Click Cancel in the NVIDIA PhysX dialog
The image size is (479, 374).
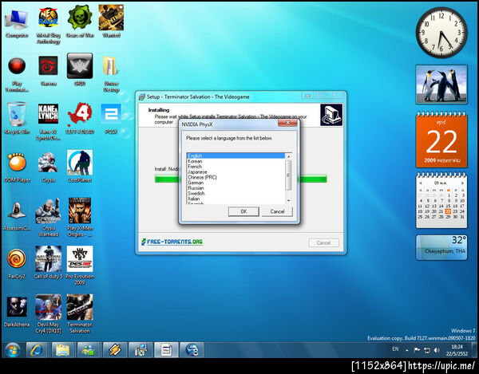277,211
